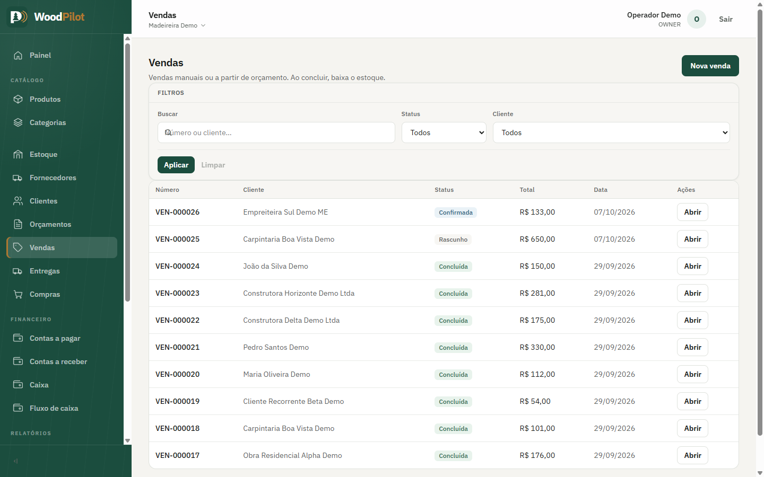Click the Contas a receber wallet icon

coord(18,361)
